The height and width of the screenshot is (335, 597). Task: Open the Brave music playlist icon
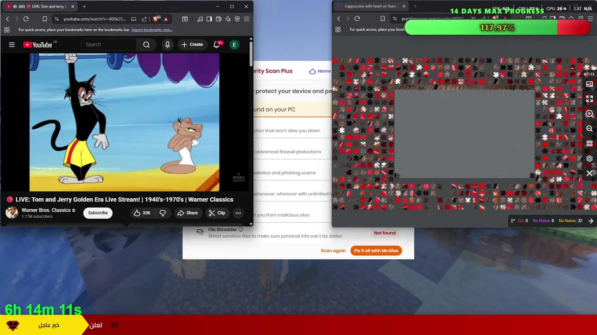(200, 19)
